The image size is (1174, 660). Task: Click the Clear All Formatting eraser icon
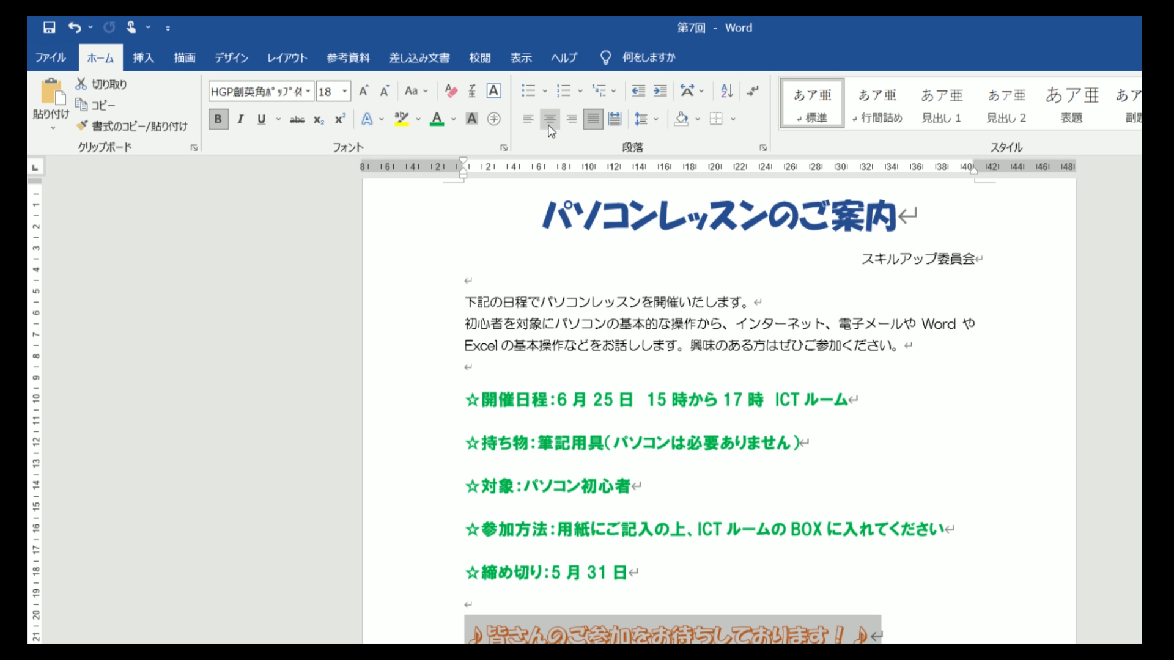pos(451,91)
